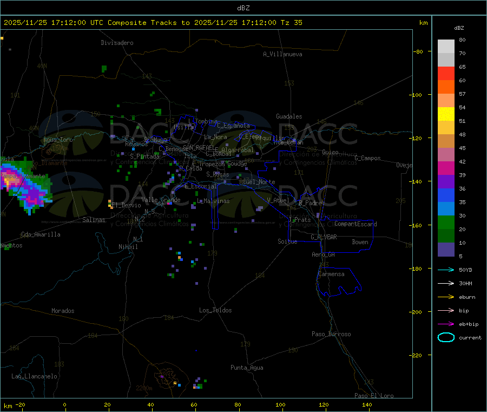The image size is (487, 412).
Task: Click the small echo cluster near Punta_Agua
Action: 199,384
